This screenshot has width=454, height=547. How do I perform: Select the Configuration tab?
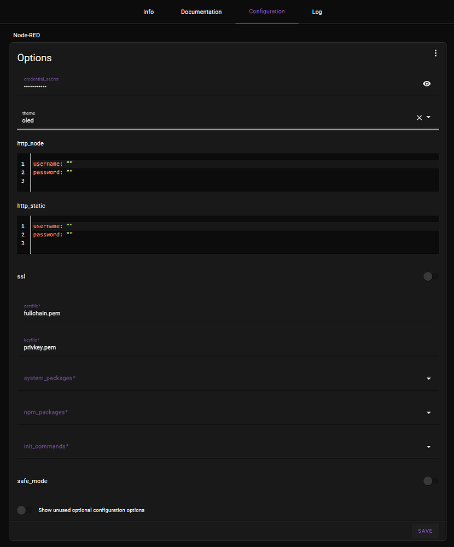click(267, 11)
